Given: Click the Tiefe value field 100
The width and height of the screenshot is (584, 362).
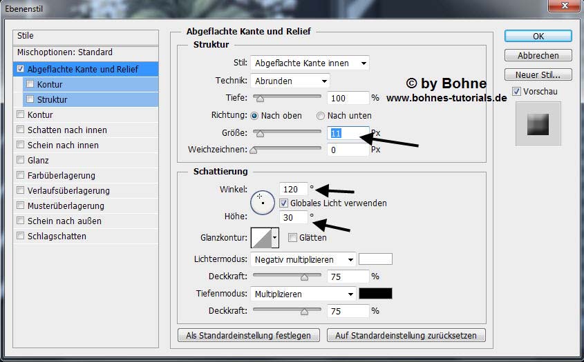Looking at the screenshot, I should [348, 98].
